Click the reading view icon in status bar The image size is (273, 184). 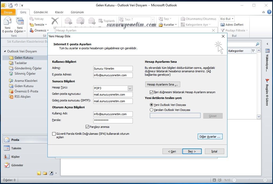pyautogui.click(x=220, y=180)
